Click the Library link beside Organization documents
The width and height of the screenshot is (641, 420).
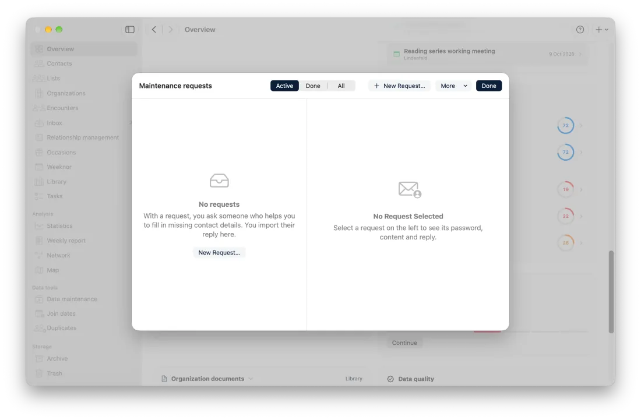(x=354, y=379)
